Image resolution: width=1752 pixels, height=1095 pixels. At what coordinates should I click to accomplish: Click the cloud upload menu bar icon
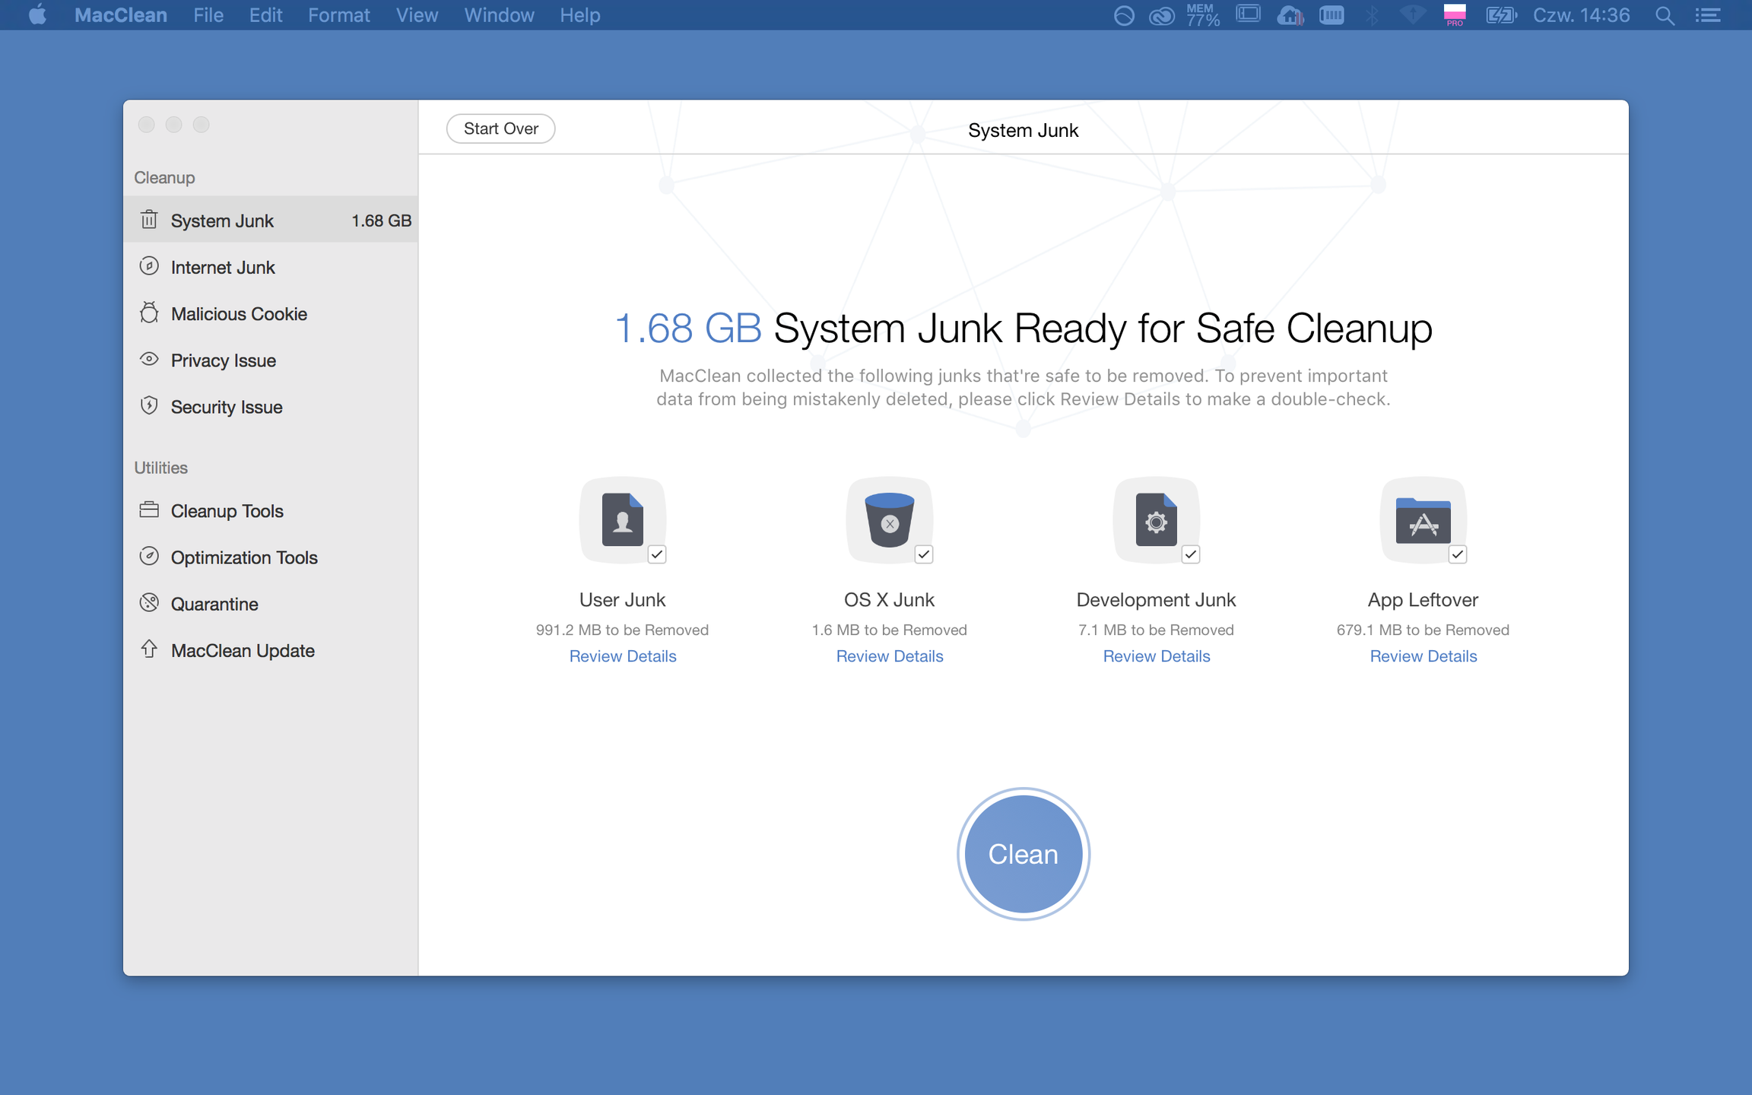1290,15
